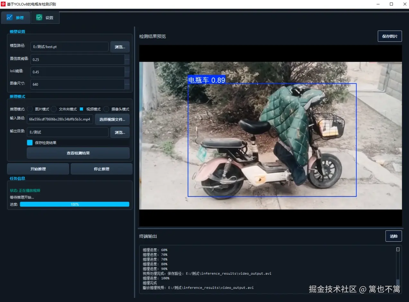Screen dimensions: 409x302
Task: Select the 文件夹模式 radio button
Action: (x=54, y=109)
